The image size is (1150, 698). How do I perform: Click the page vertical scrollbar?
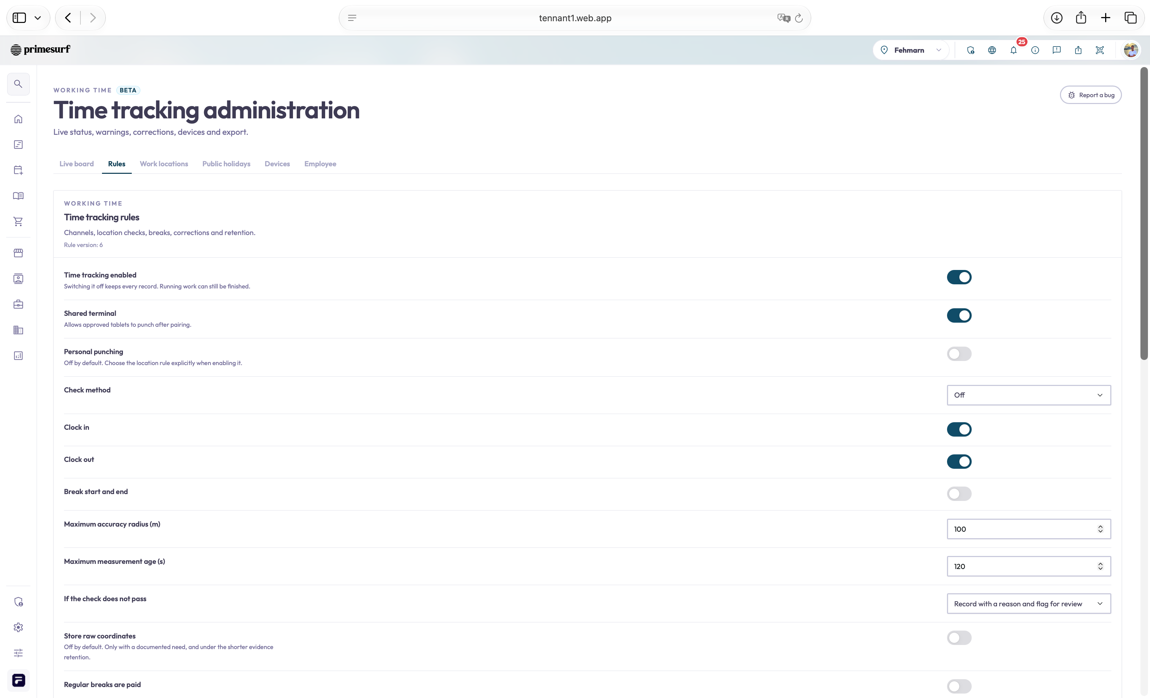[x=1143, y=214]
